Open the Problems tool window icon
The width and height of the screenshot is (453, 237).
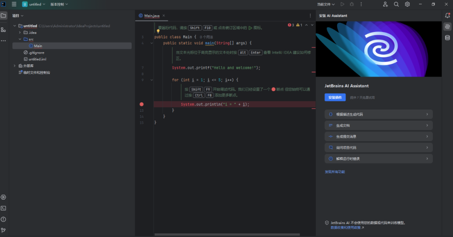click(x=3, y=219)
